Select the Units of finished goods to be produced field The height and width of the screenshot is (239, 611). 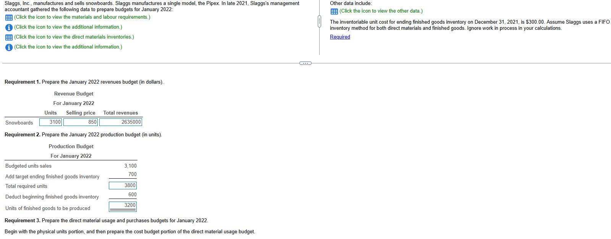point(123,206)
